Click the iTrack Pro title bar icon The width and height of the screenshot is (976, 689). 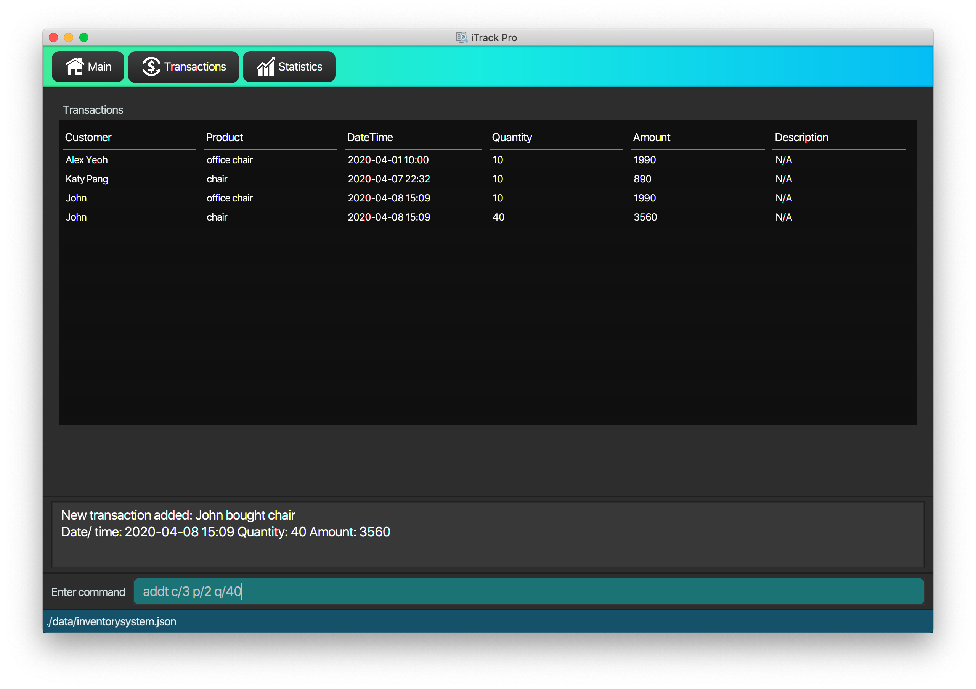click(x=462, y=37)
